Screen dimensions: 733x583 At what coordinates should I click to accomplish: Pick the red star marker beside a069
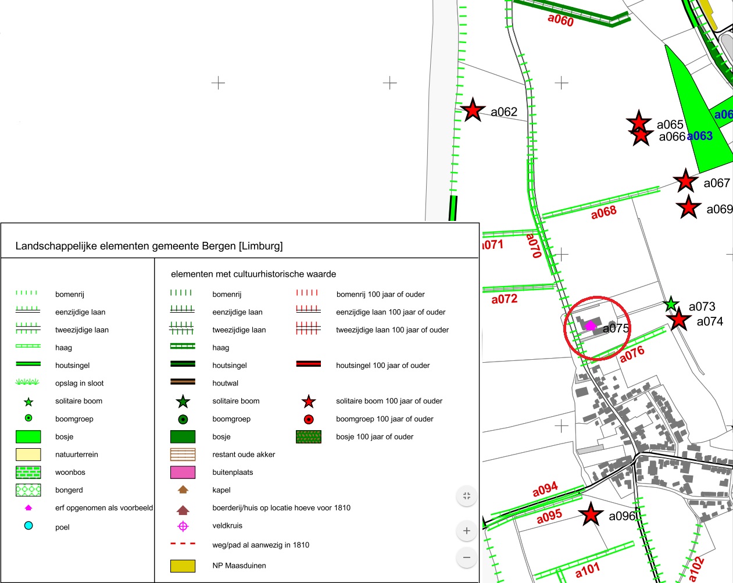pyautogui.click(x=689, y=207)
